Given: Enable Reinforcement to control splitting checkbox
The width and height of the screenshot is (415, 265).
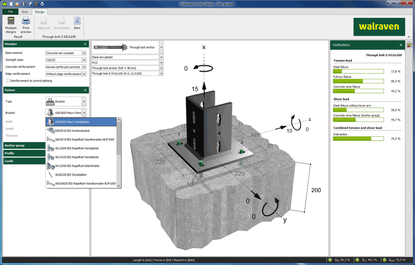Looking at the screenshot, I should [x=8, y=81].
